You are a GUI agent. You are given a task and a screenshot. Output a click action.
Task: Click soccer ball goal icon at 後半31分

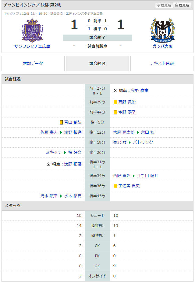(x=48, y=164)
